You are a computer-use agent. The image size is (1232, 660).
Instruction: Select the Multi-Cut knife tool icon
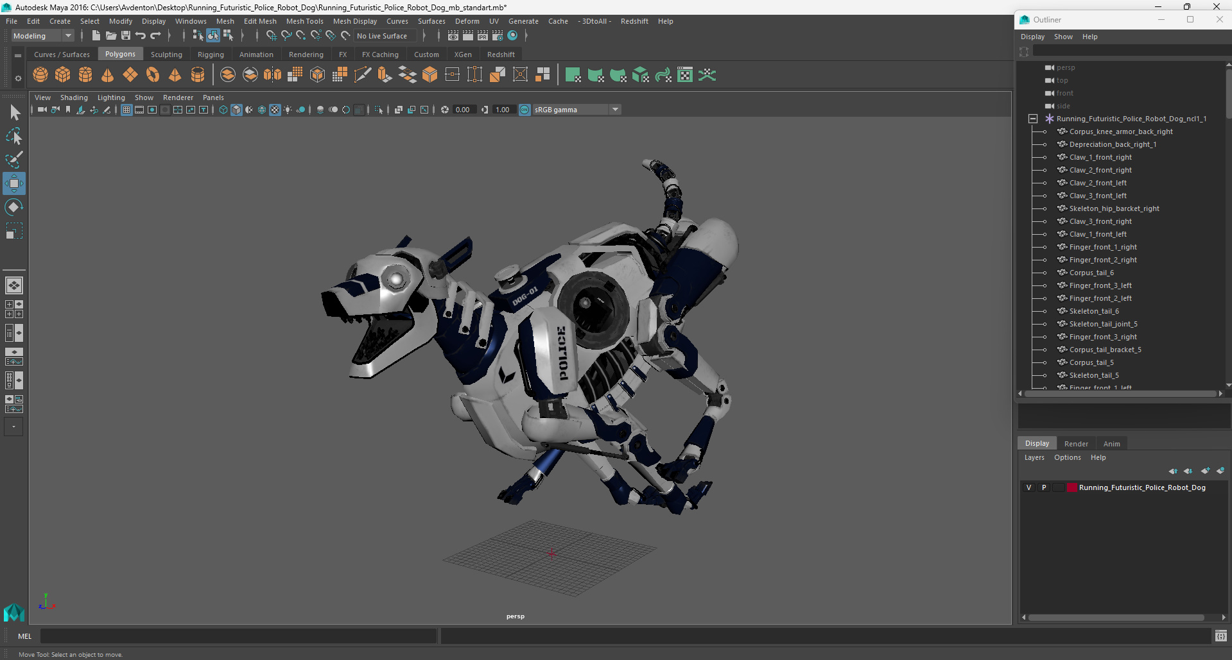click(362, 75)
